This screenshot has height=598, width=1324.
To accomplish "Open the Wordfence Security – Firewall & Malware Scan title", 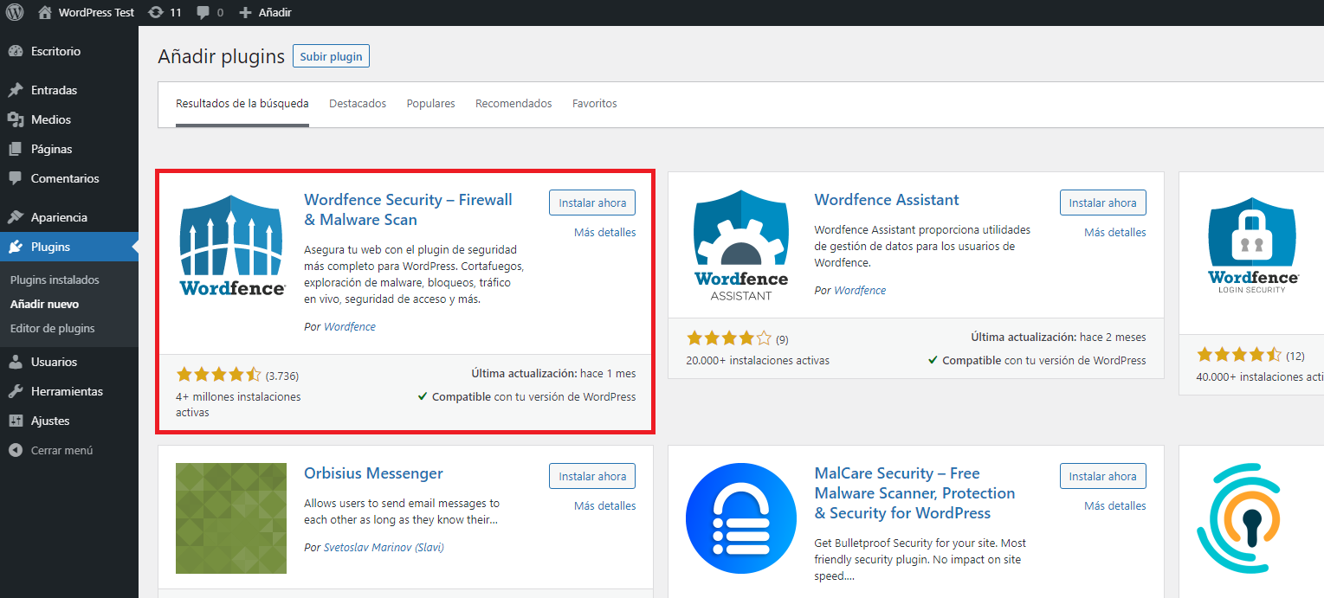I will 408,209.
